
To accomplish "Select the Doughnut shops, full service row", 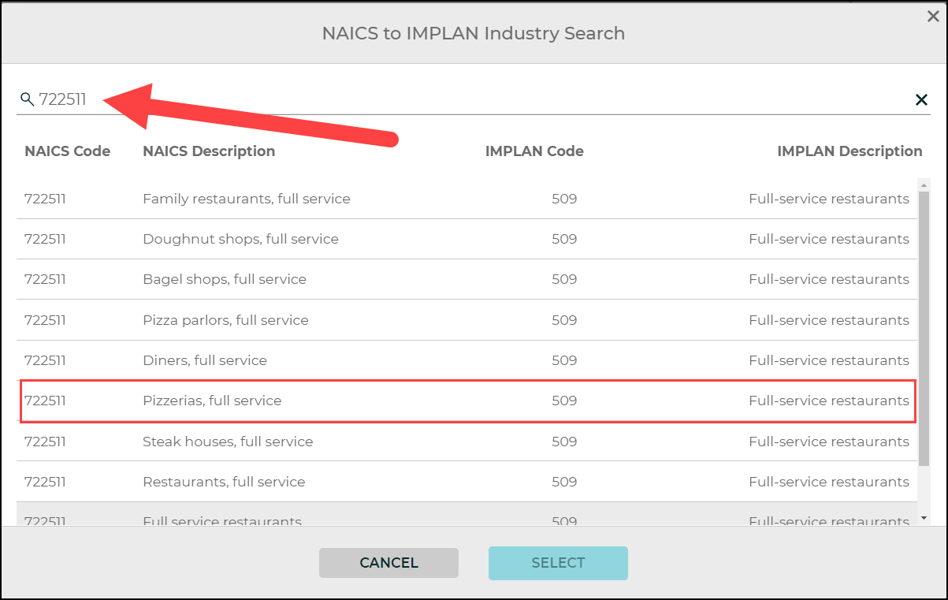I will (467, 239).
